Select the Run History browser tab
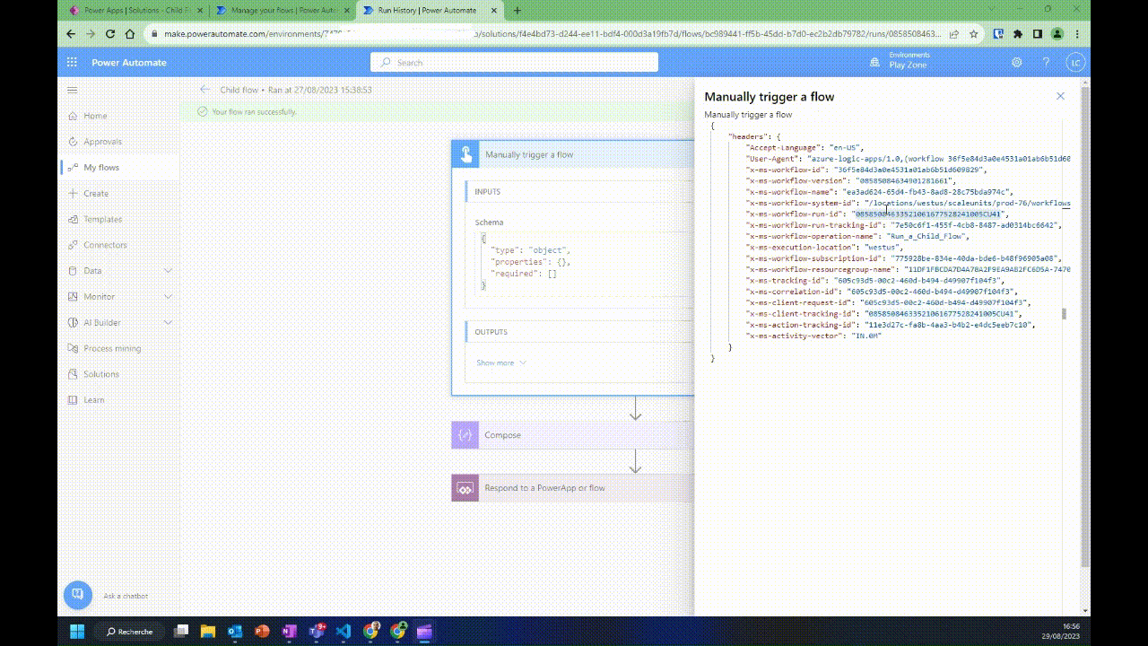The image size is (1148, 646). click(x=429, y=11)
